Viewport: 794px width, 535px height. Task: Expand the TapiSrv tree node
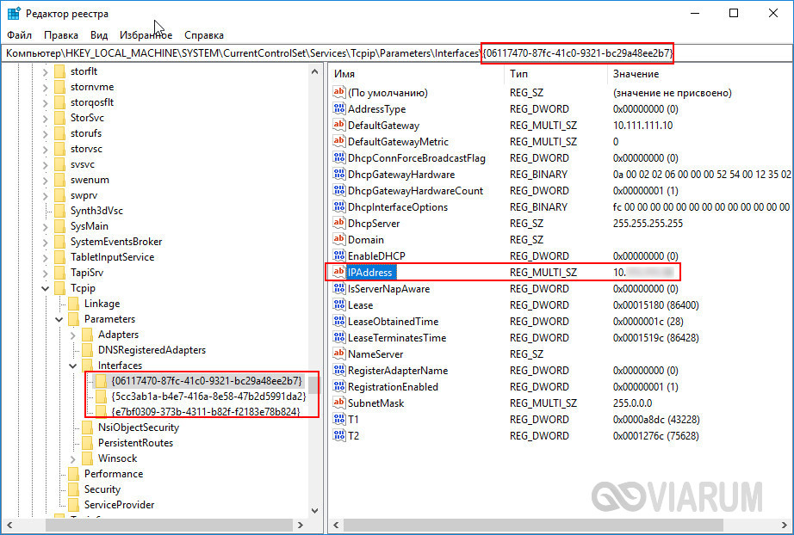pyautogui.click(x=46, y=273)
